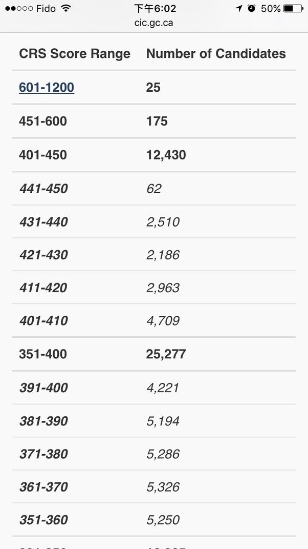The width and height of the screenshot is (308, 549).
Task: Tap the 12,430 candidates cell
Action: [166, 155]
